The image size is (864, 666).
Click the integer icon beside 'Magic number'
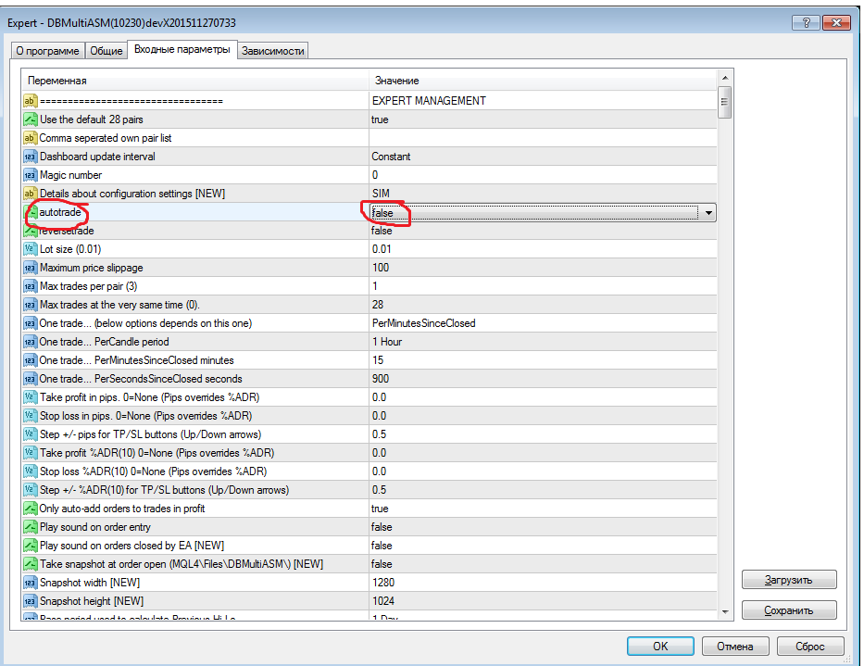pyautogui.click(x=30, y=175)
